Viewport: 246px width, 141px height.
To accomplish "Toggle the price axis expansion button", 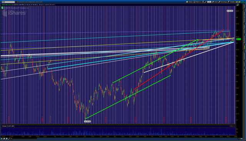I will pos(238,5).
